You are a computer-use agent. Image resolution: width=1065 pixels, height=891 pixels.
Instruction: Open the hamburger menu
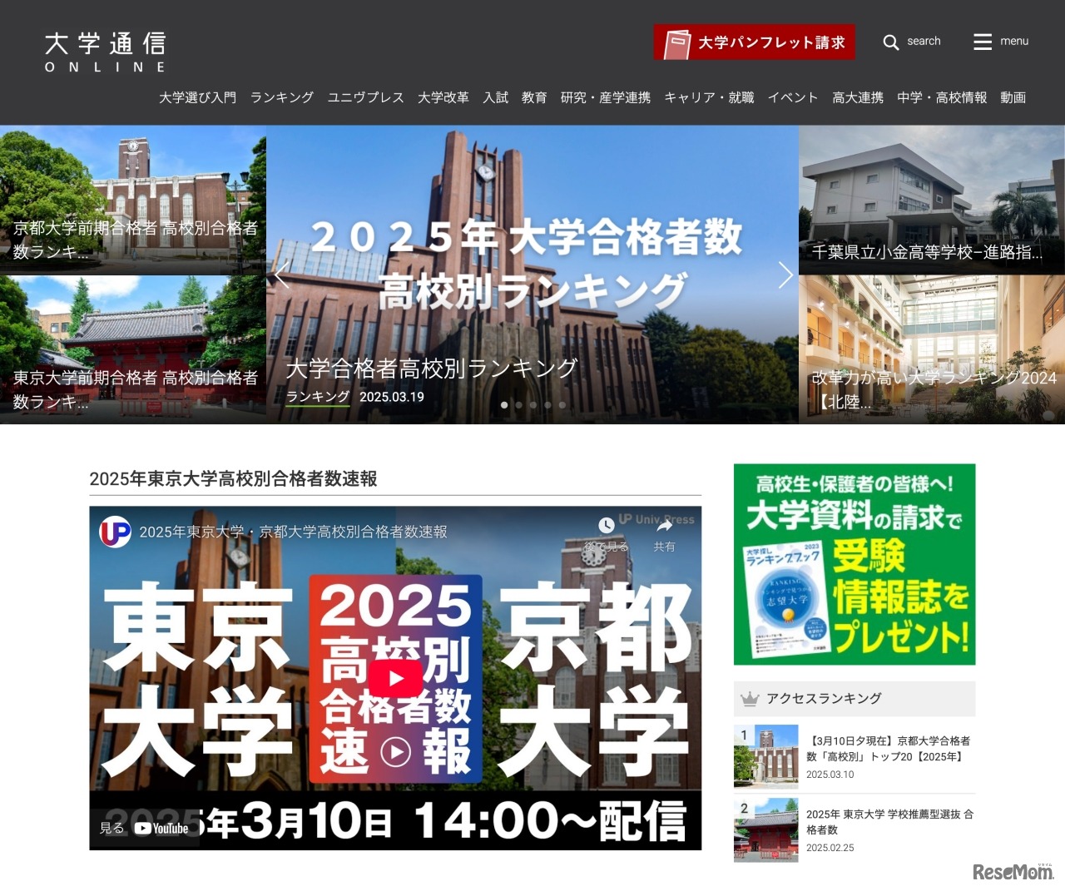click(x=1001, y=42)
